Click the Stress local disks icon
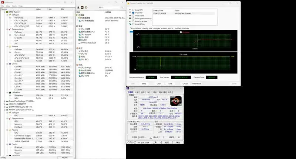Image resolution: width=296 pixels, height=159 pixels. [130, 21]
